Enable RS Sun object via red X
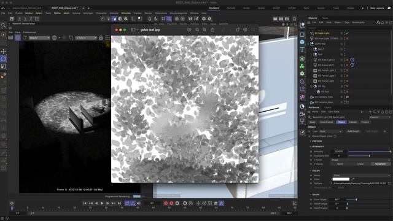The height and width of the screenshot is (221, 393). [347, 91]
